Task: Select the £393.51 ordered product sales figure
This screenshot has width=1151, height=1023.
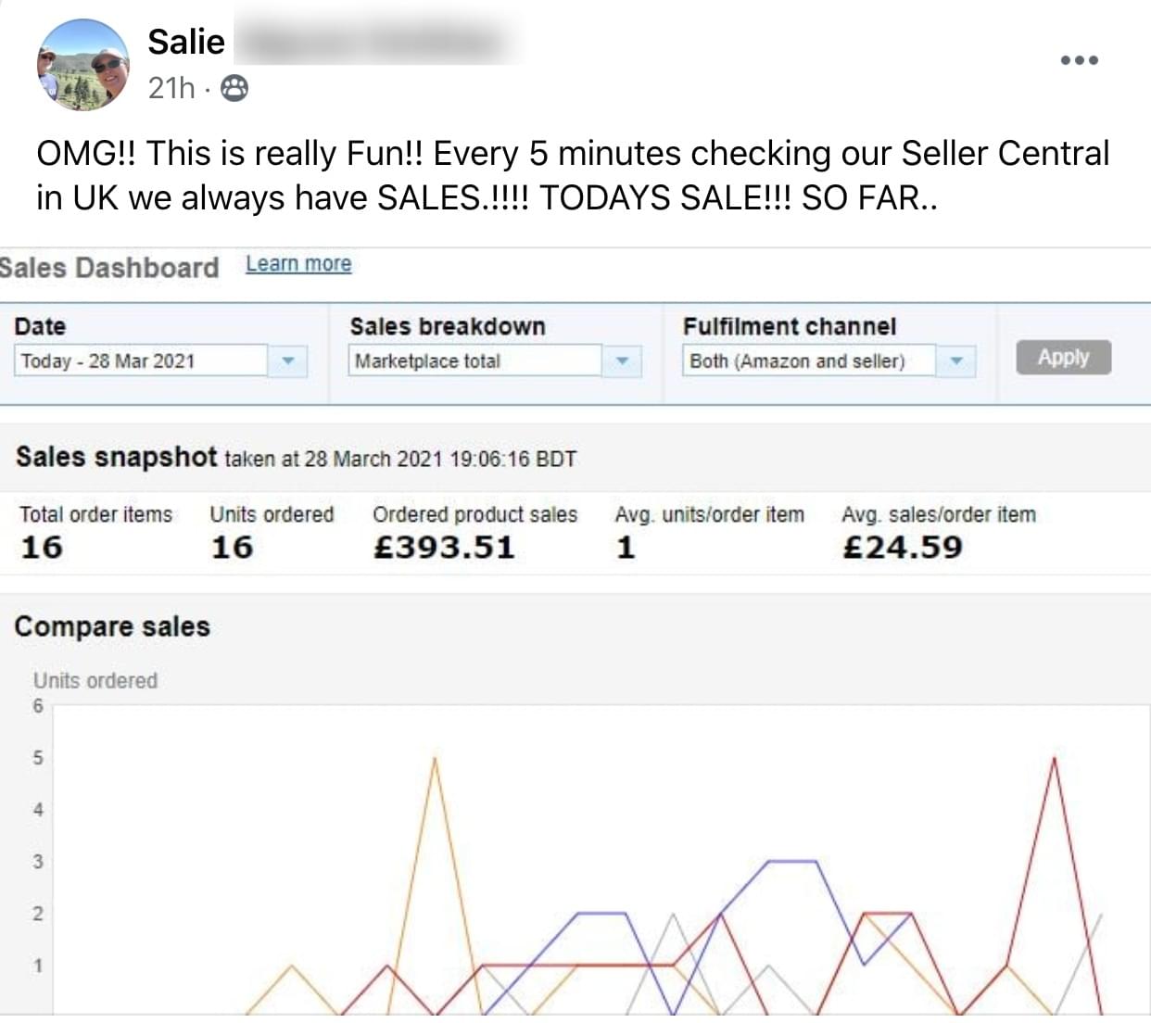Action: pyautogui.click(x=444, y=547)
